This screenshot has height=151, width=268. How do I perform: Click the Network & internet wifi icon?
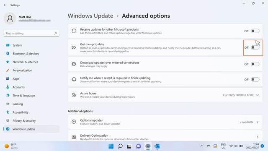(x=8, y=62)
